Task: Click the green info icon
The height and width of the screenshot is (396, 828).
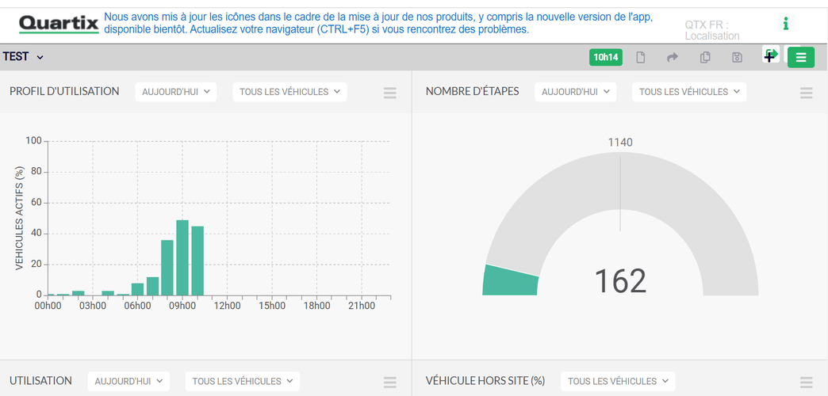Action: [x=785, y=24]
